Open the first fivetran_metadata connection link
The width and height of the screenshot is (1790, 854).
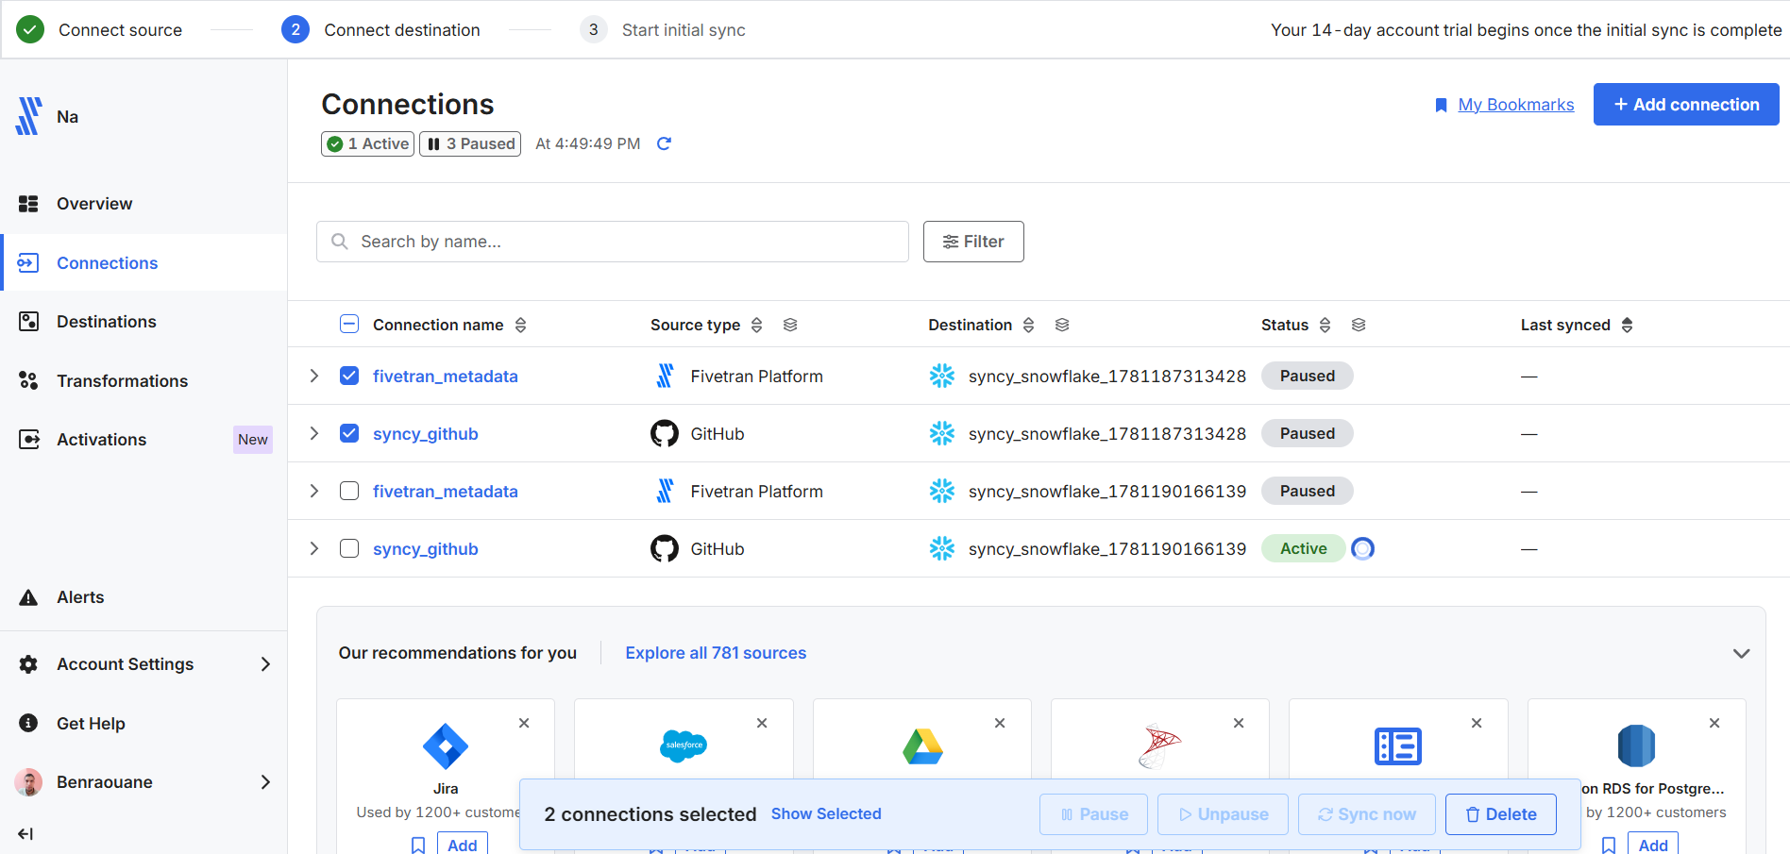(446, 376)
